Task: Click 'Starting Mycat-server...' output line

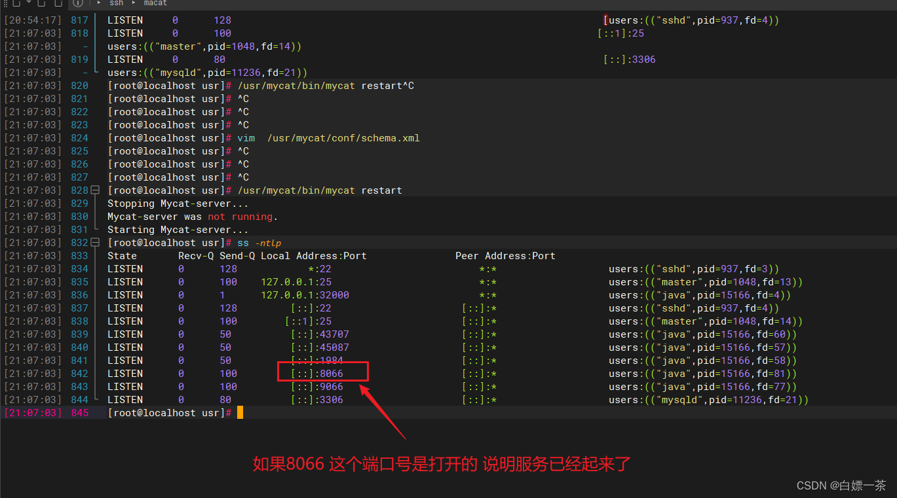Action: click(x=178, y=230)
